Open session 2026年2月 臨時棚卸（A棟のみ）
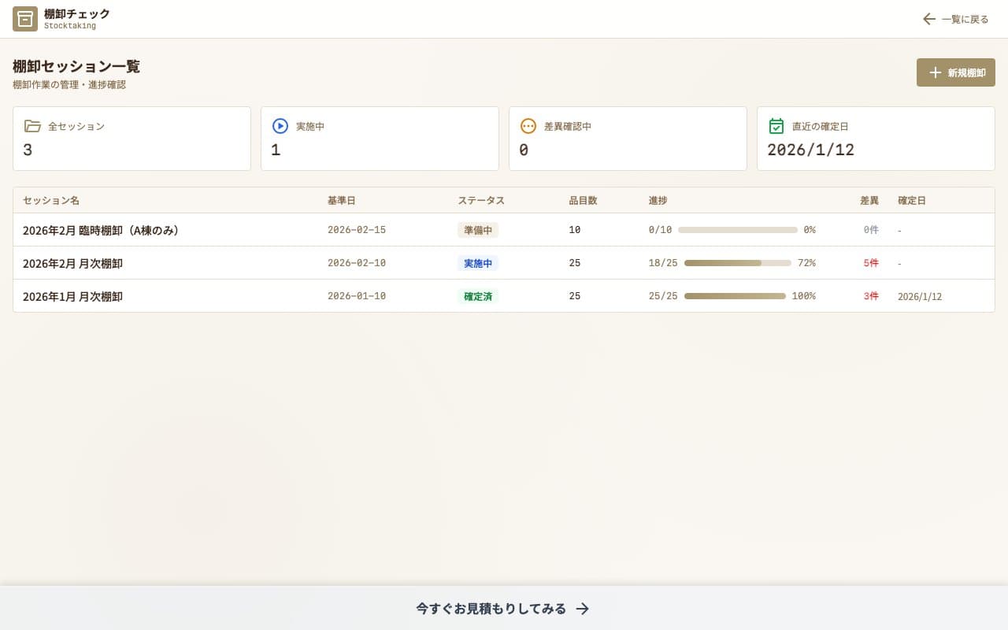 click(504, 230)
